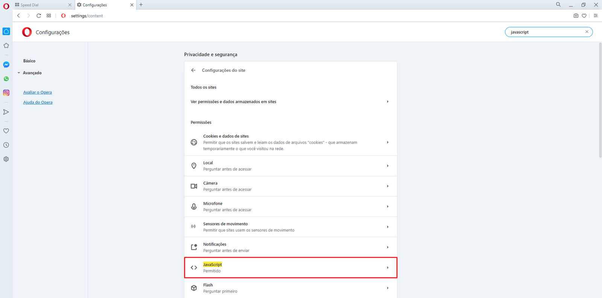The width and height of the screenshot is (602, 298).
Task: Open the Avaliar o Opera link
Action: (38, 92)
